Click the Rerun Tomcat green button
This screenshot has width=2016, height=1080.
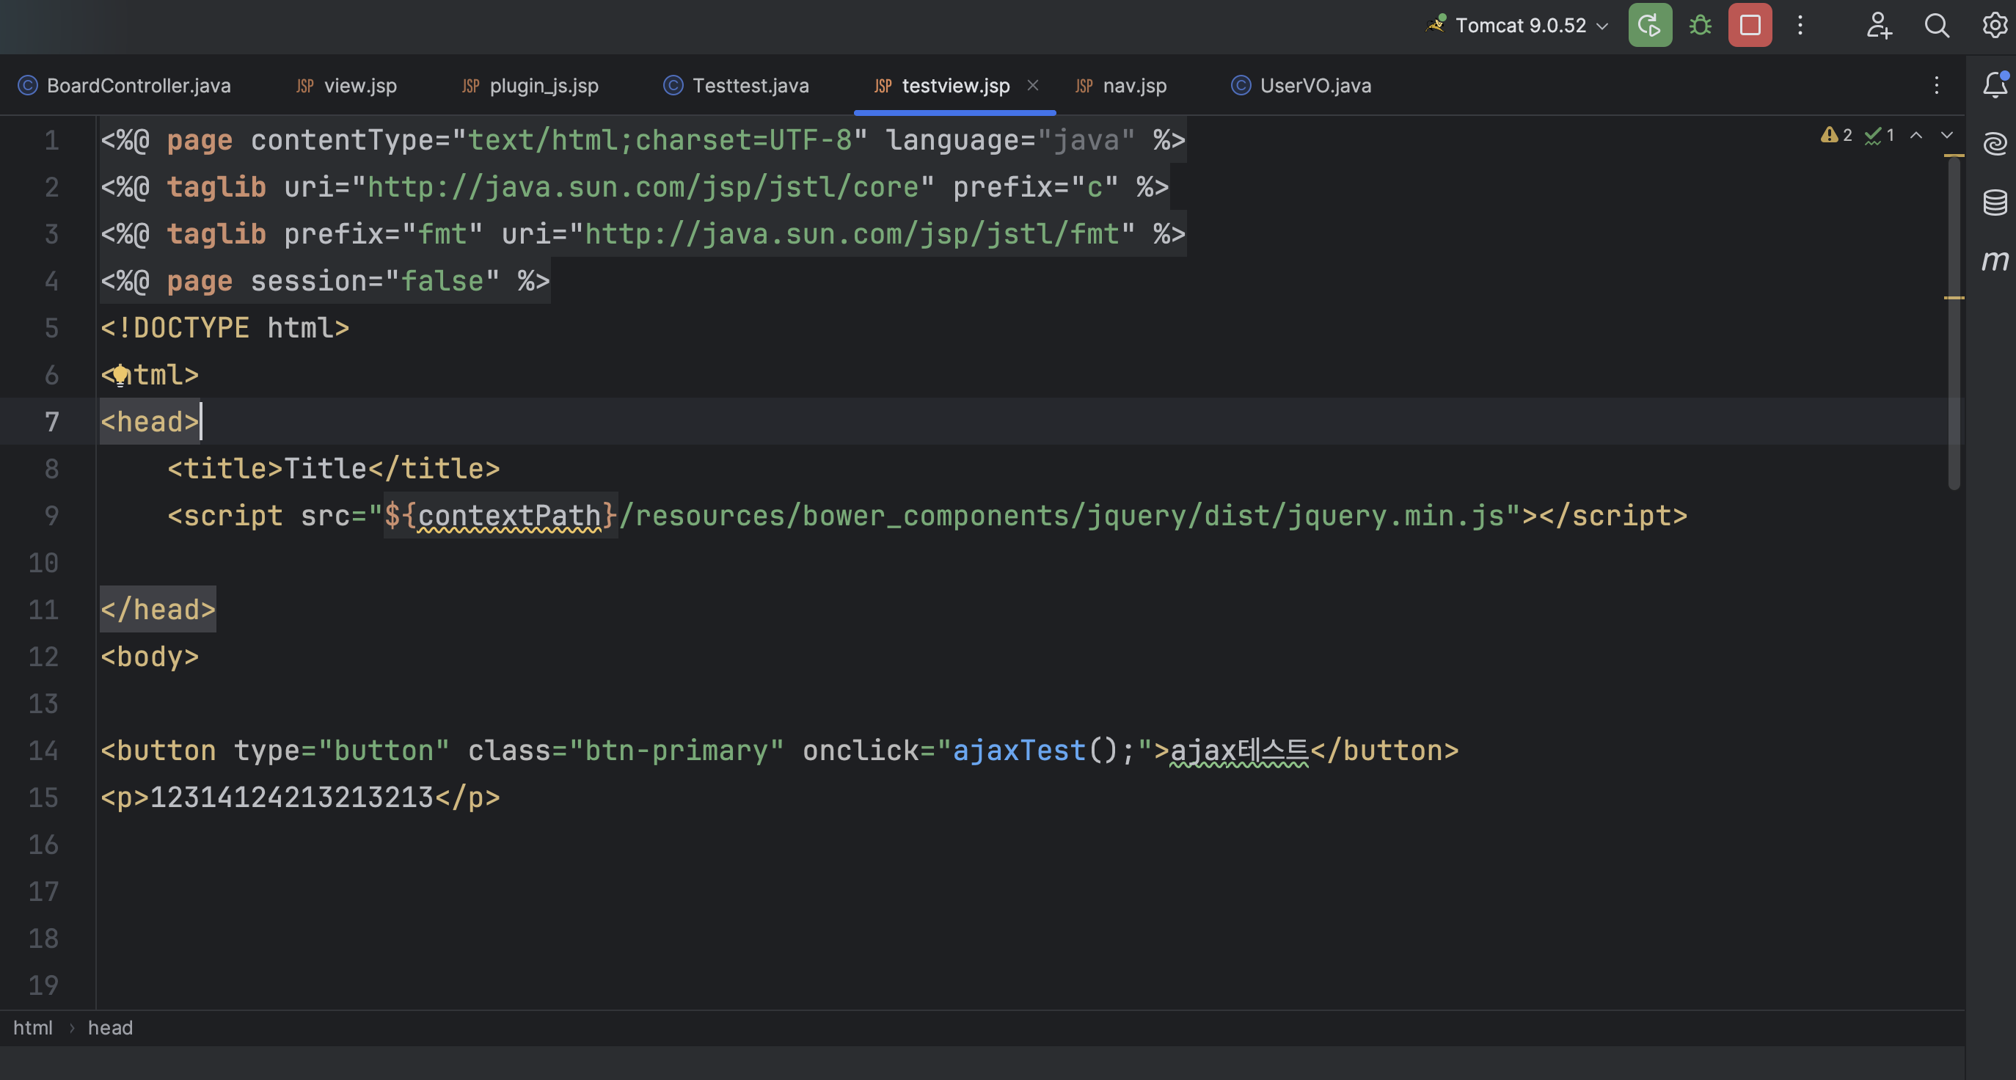pos(1650,25)
